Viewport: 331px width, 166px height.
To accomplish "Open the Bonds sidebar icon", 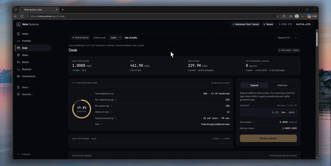I will [x=18, y=62].
